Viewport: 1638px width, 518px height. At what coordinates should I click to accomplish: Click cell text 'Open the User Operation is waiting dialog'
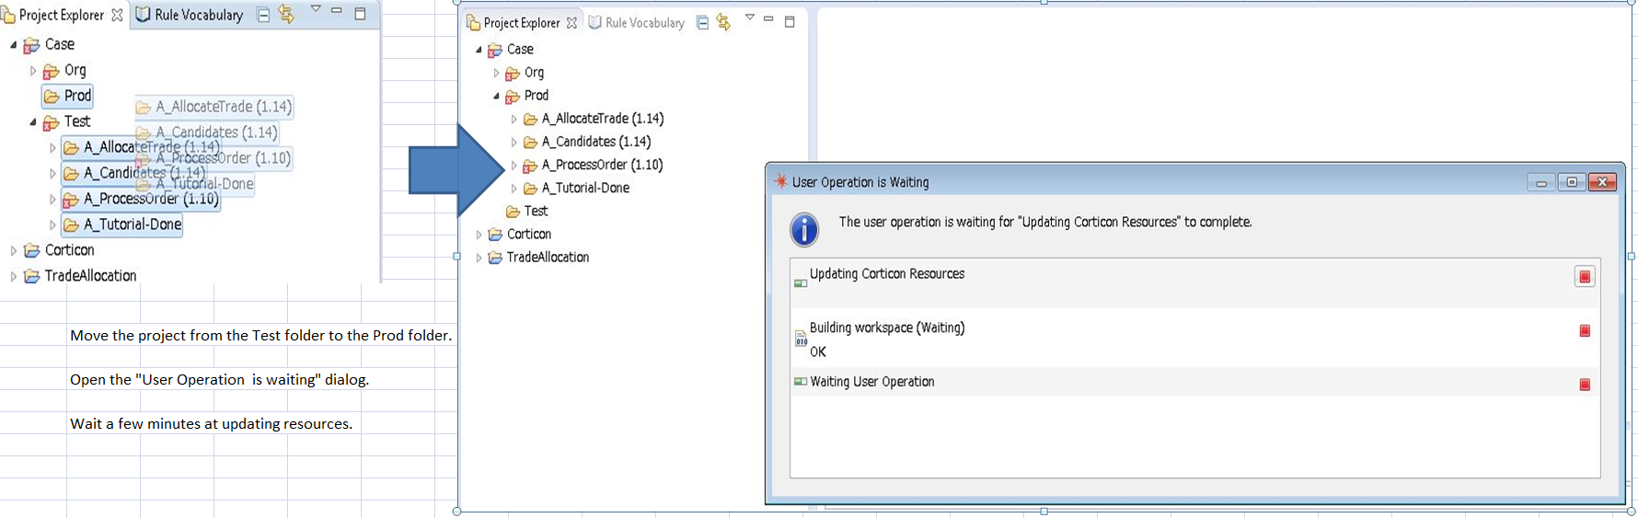click(x=219, y=380)
